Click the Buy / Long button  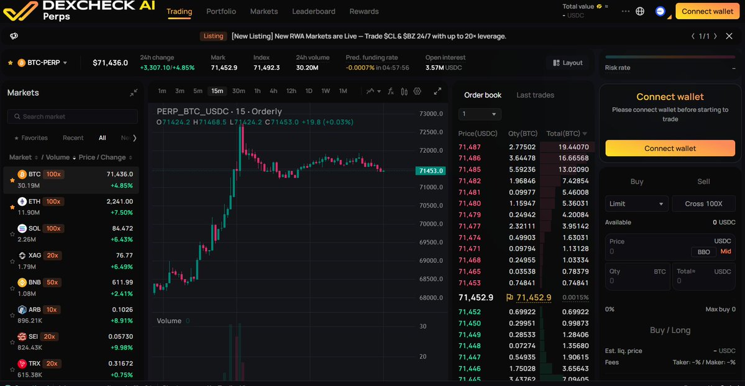point(670,330)
